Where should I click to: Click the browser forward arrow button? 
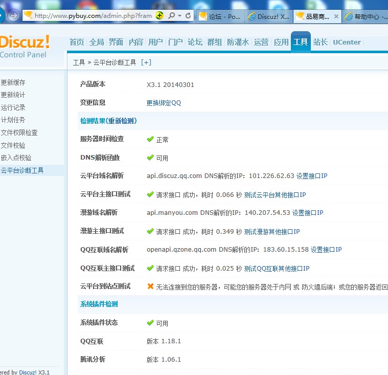13,16
